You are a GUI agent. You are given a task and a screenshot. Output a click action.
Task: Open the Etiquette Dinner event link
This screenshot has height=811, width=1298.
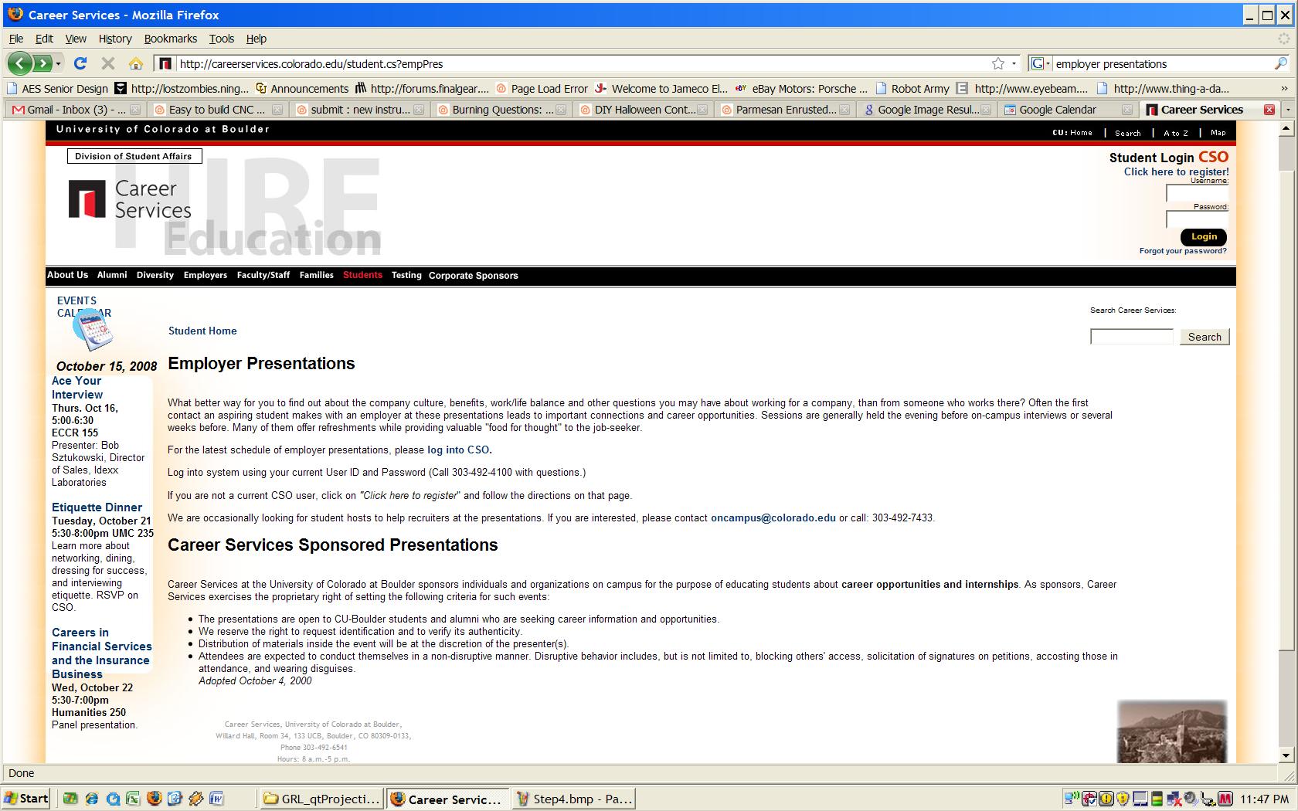click(x=97, y=507)
